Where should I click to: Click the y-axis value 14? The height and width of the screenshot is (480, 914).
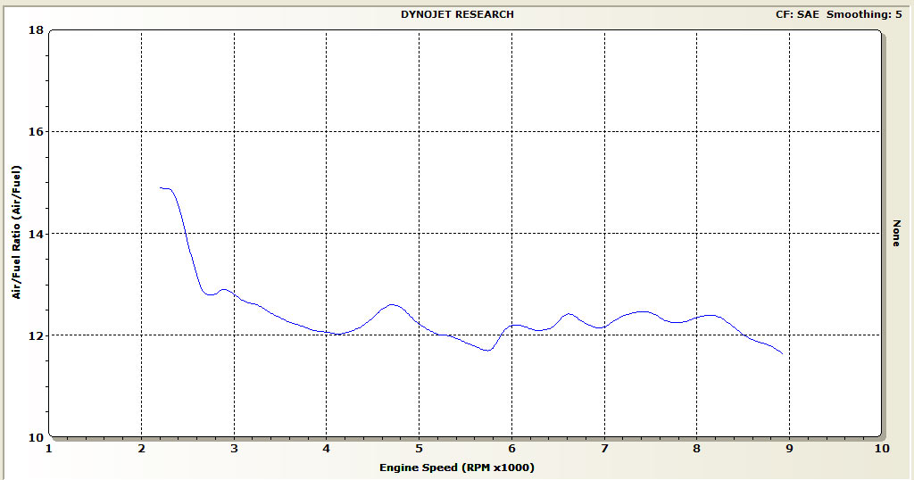coord(36,234)
